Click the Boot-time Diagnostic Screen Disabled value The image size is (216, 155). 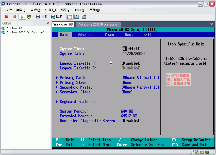click(131, 121)
